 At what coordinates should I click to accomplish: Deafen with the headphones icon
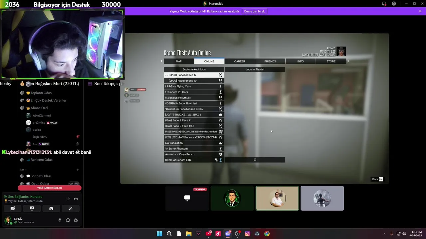coord(68,220)
